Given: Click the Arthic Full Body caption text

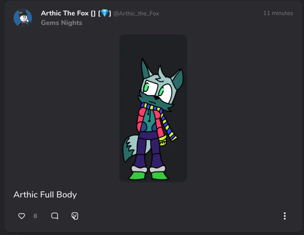Looking at the screenshot, I should coord(45,195).
